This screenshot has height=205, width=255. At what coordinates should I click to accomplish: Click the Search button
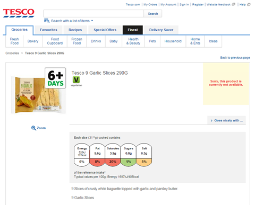[x=153, y=14]
